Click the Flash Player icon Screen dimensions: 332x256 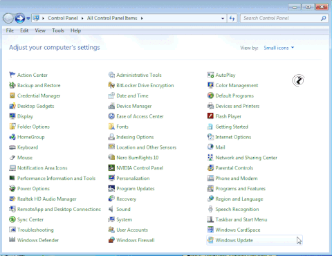point(210,116)
